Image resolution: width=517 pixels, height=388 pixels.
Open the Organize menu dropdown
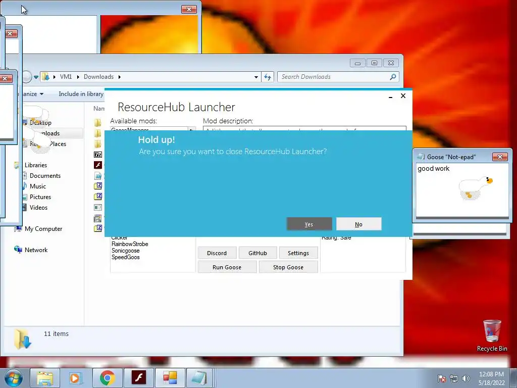click(x=32, y=93)
